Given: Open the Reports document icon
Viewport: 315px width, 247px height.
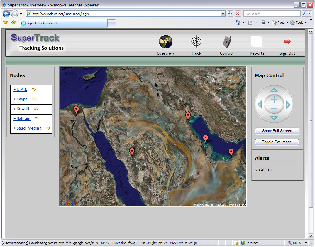Looking at the screenshot, I should 257,42.
